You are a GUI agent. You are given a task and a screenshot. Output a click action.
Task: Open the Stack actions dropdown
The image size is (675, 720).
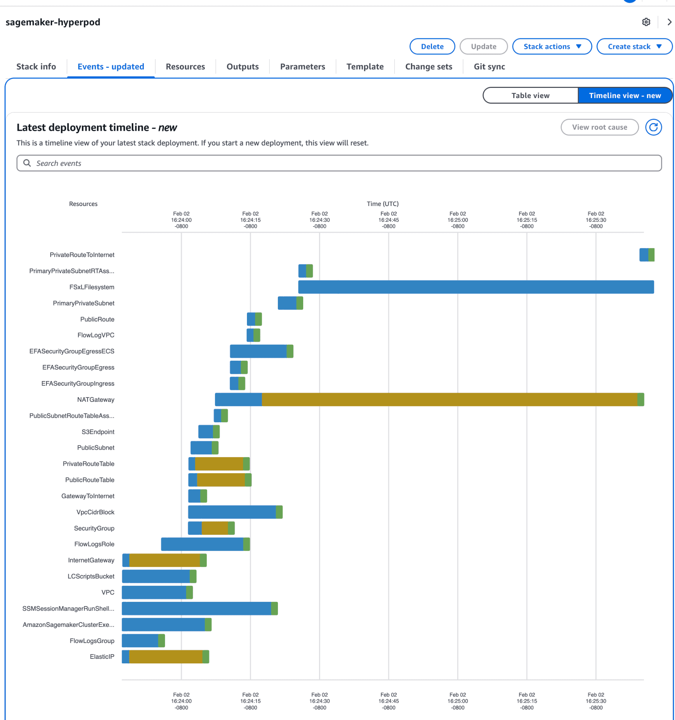pyautogui.click(x=552, y=46)
